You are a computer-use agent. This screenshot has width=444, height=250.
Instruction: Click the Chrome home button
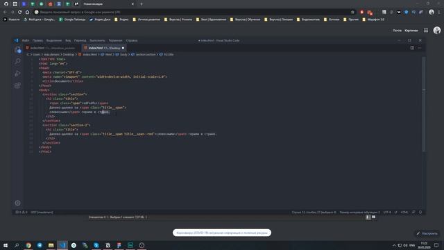(x=27, y=12)
